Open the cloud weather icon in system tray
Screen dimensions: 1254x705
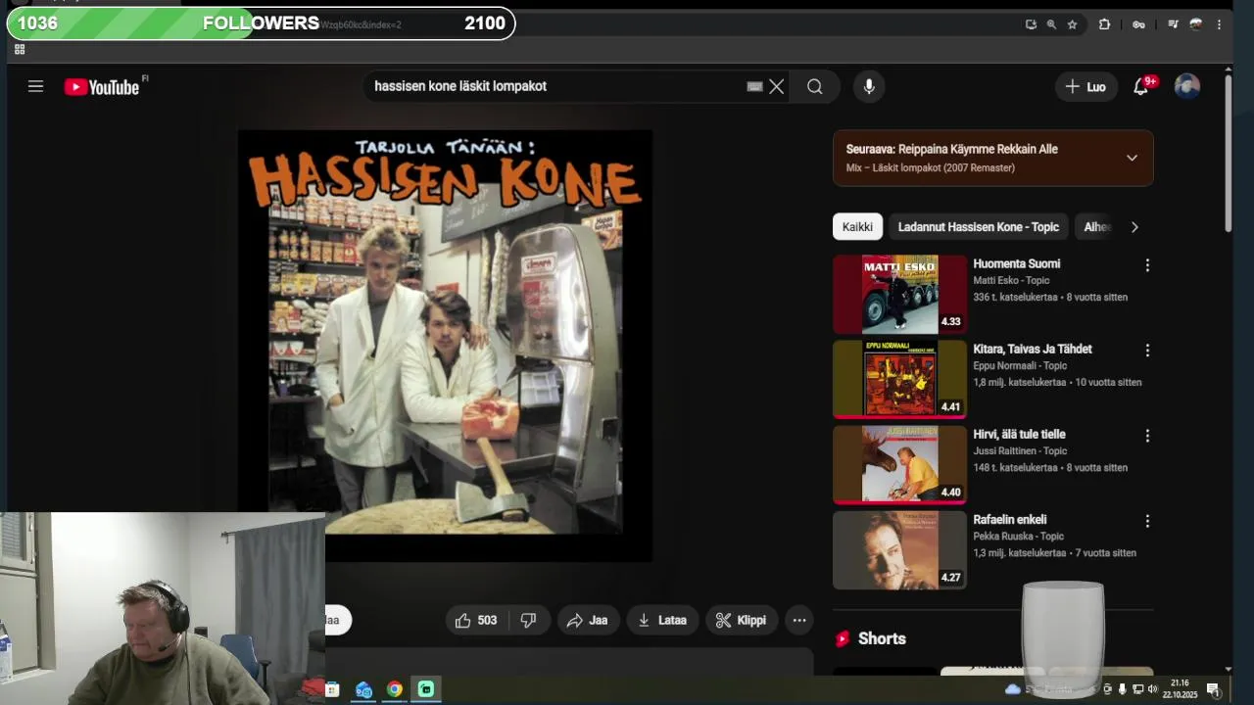[1013, 689]
